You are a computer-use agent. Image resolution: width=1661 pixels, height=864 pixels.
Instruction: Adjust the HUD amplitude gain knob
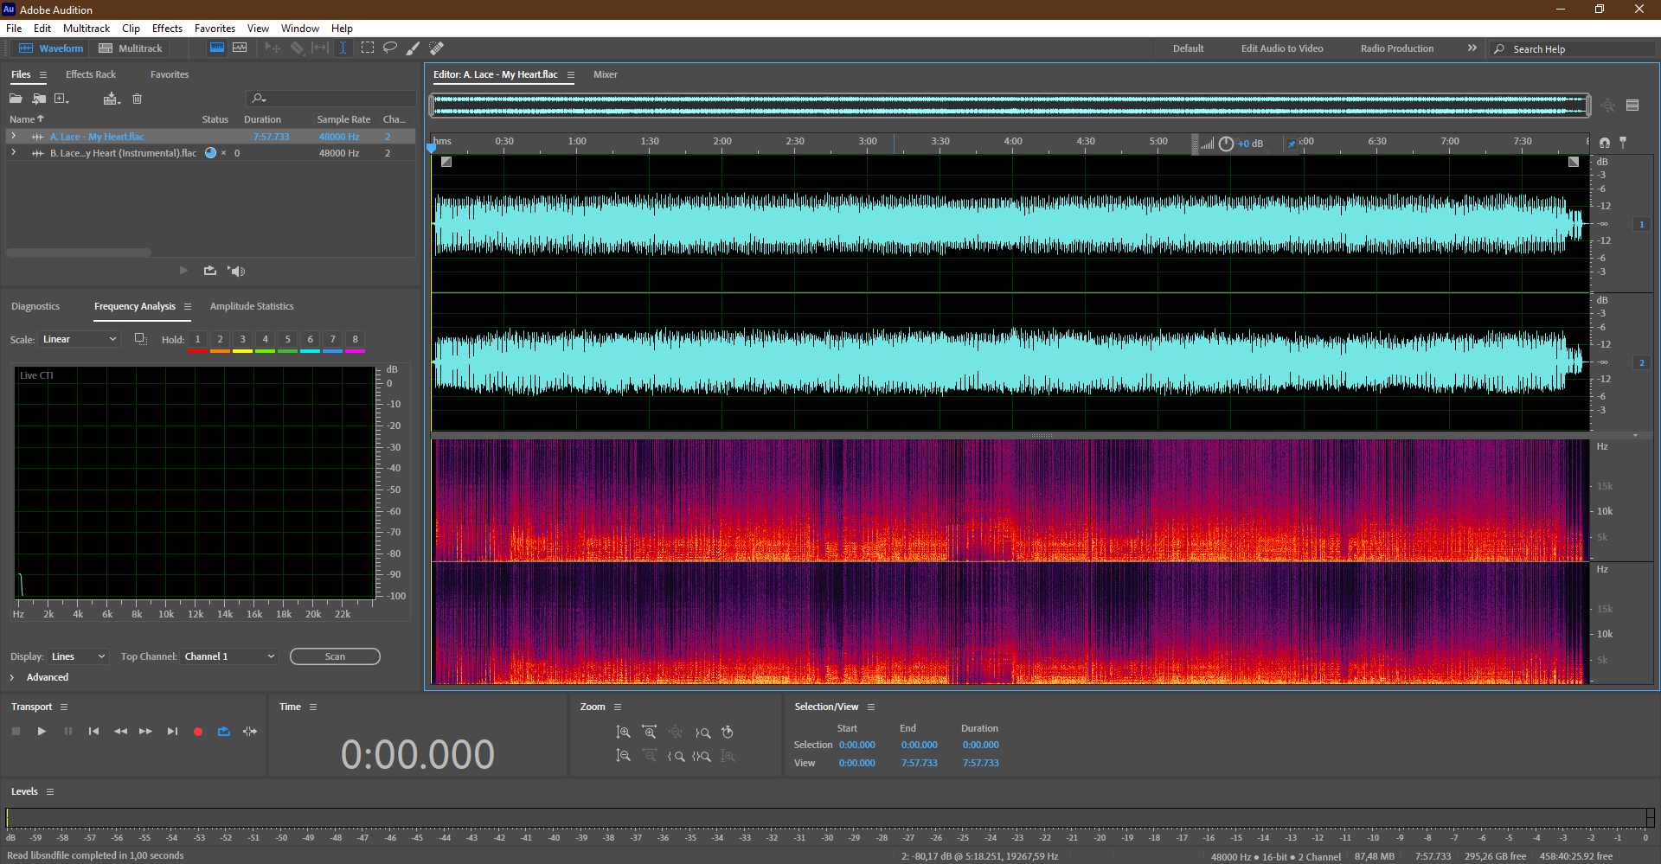click(x=1226, y=144)
